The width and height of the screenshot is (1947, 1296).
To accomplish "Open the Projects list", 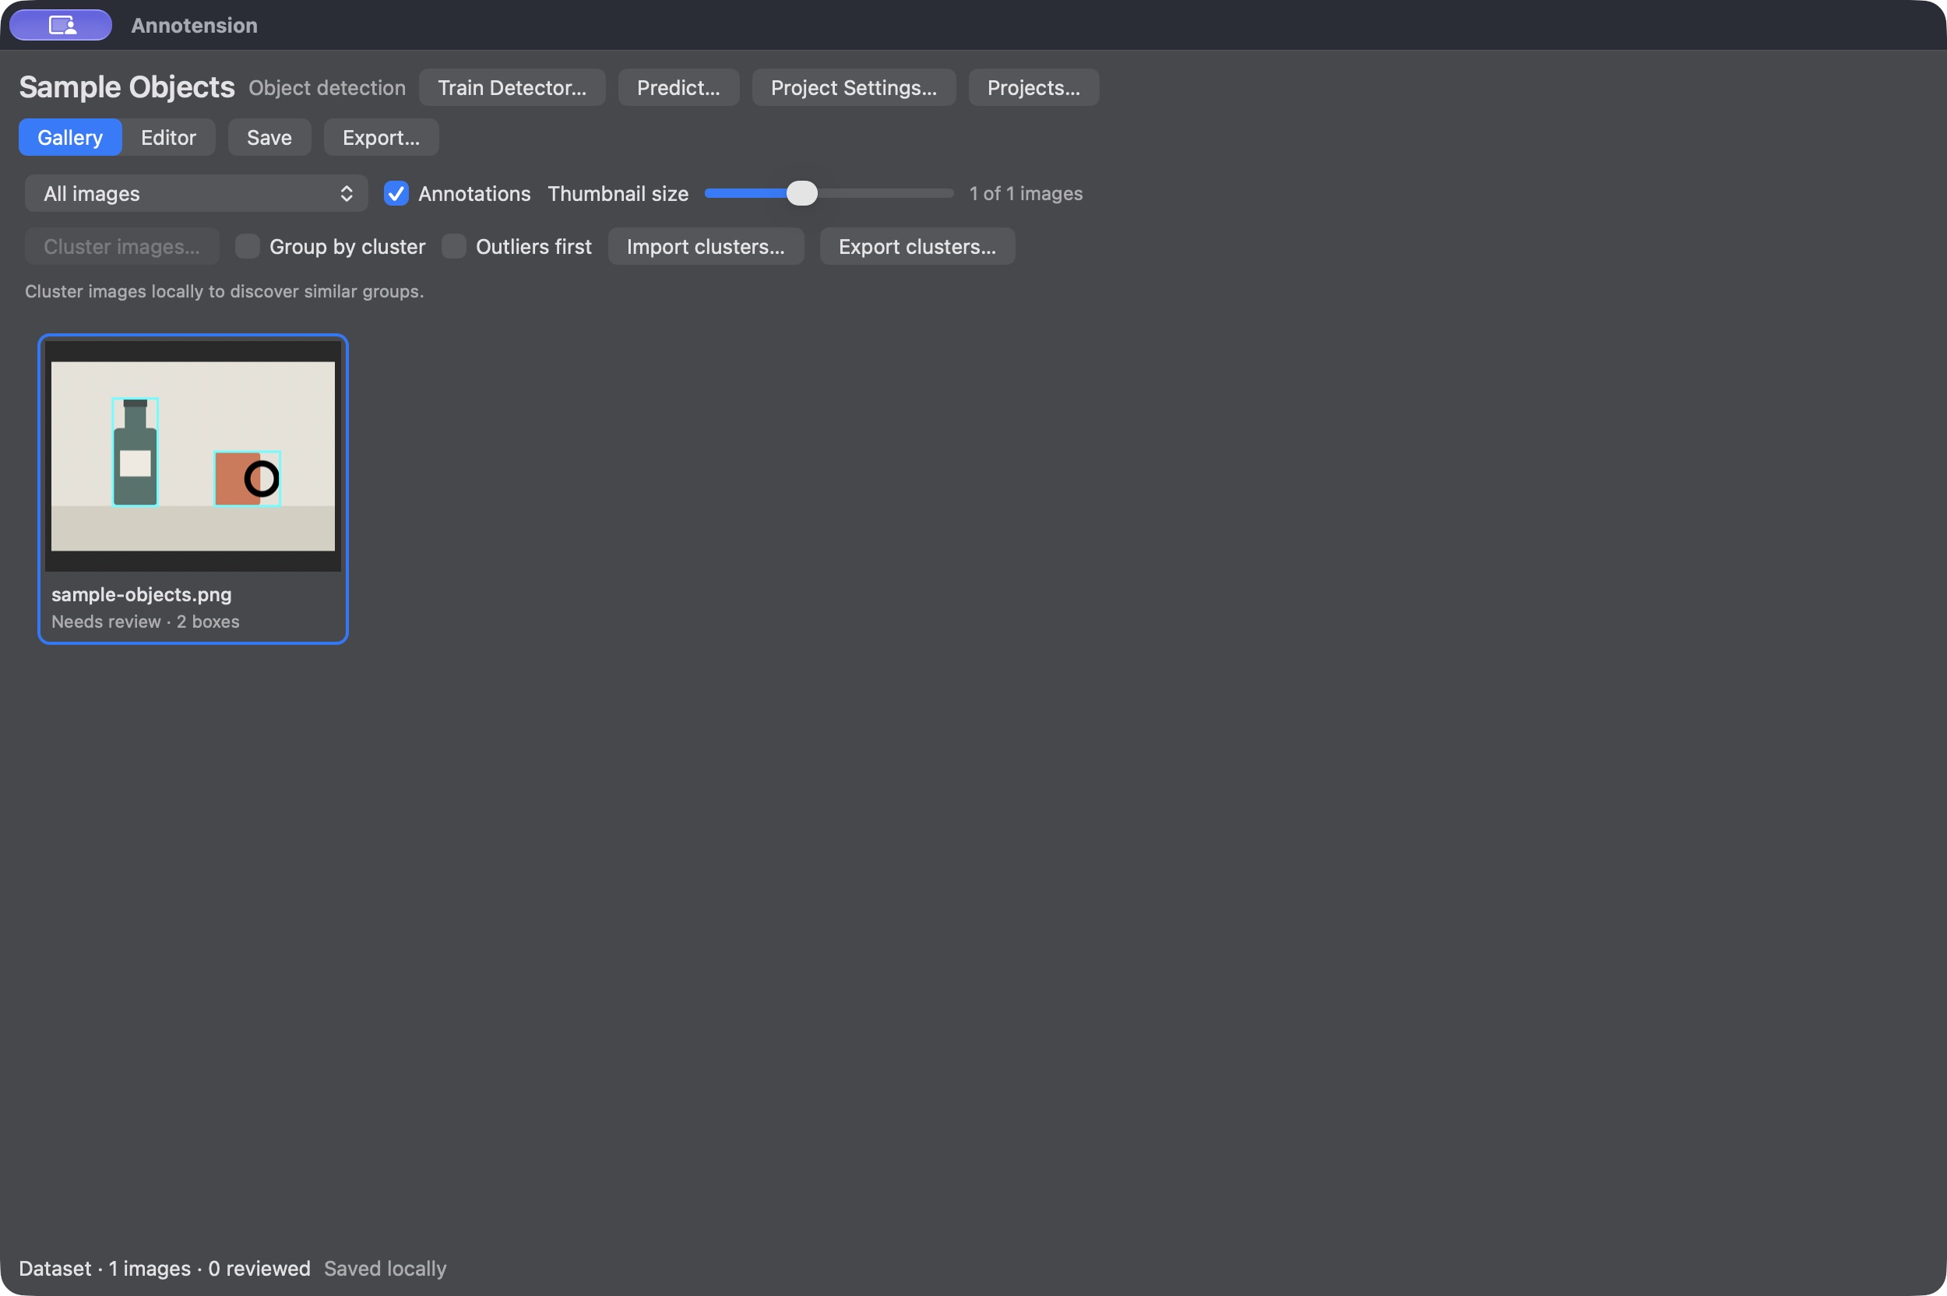I will click(x=1033, y=87).
